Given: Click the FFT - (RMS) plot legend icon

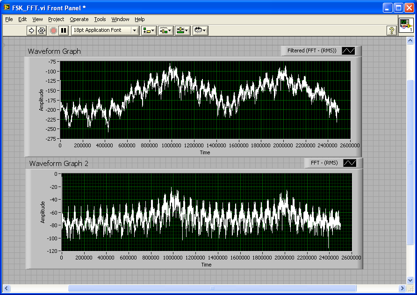Looking at the screenshot, I should (x=350, y=163).
